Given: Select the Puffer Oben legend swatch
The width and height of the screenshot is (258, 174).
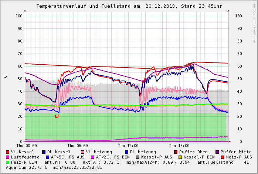Looking at the screenshot, I should tap(176, 152).
